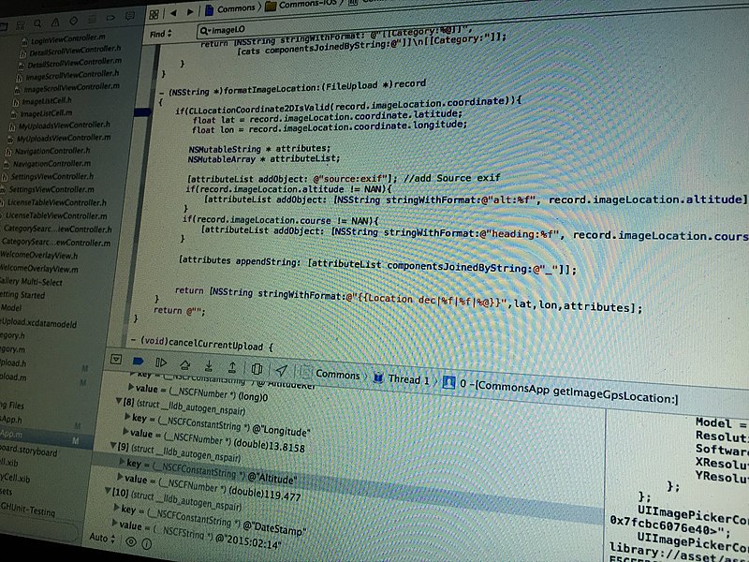Screen dimensions: 749x562
Task: Open the Find mode dropdown
Action: 159,34
